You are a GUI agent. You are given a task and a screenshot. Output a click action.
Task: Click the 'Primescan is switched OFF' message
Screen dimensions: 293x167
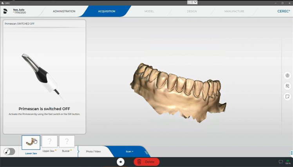(44, 109)
